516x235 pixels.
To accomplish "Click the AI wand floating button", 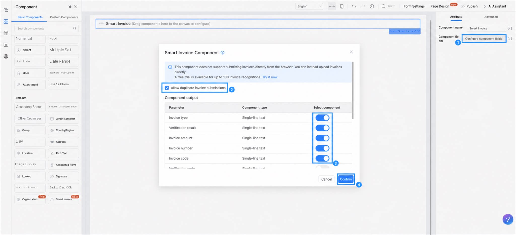I will [508, 219].
